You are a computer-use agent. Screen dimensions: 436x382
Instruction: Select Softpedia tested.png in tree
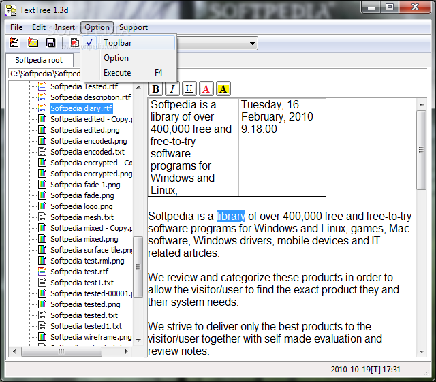[x=85, y=304]
